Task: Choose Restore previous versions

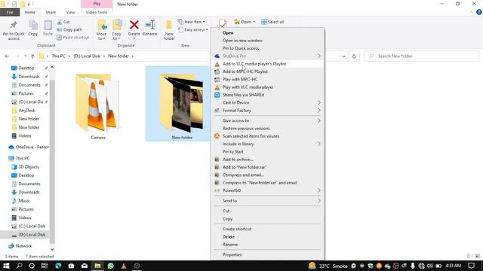Action: point(268,129)
